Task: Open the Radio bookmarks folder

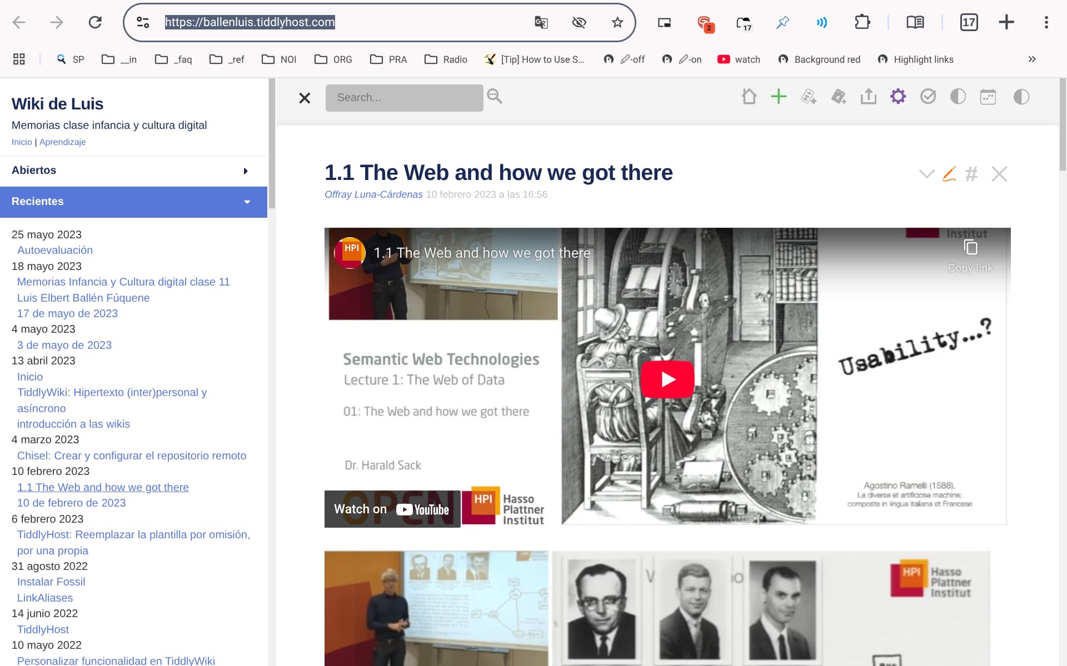Action: pos(446,59)
